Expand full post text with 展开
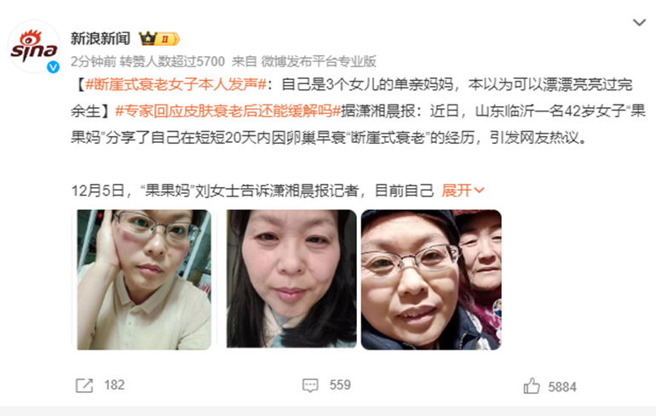Screen dimensions: 656x416 tap(457, 191)
